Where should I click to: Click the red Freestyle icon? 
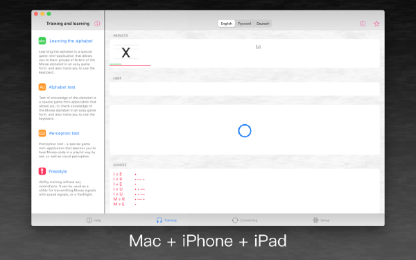coord(42,171)
